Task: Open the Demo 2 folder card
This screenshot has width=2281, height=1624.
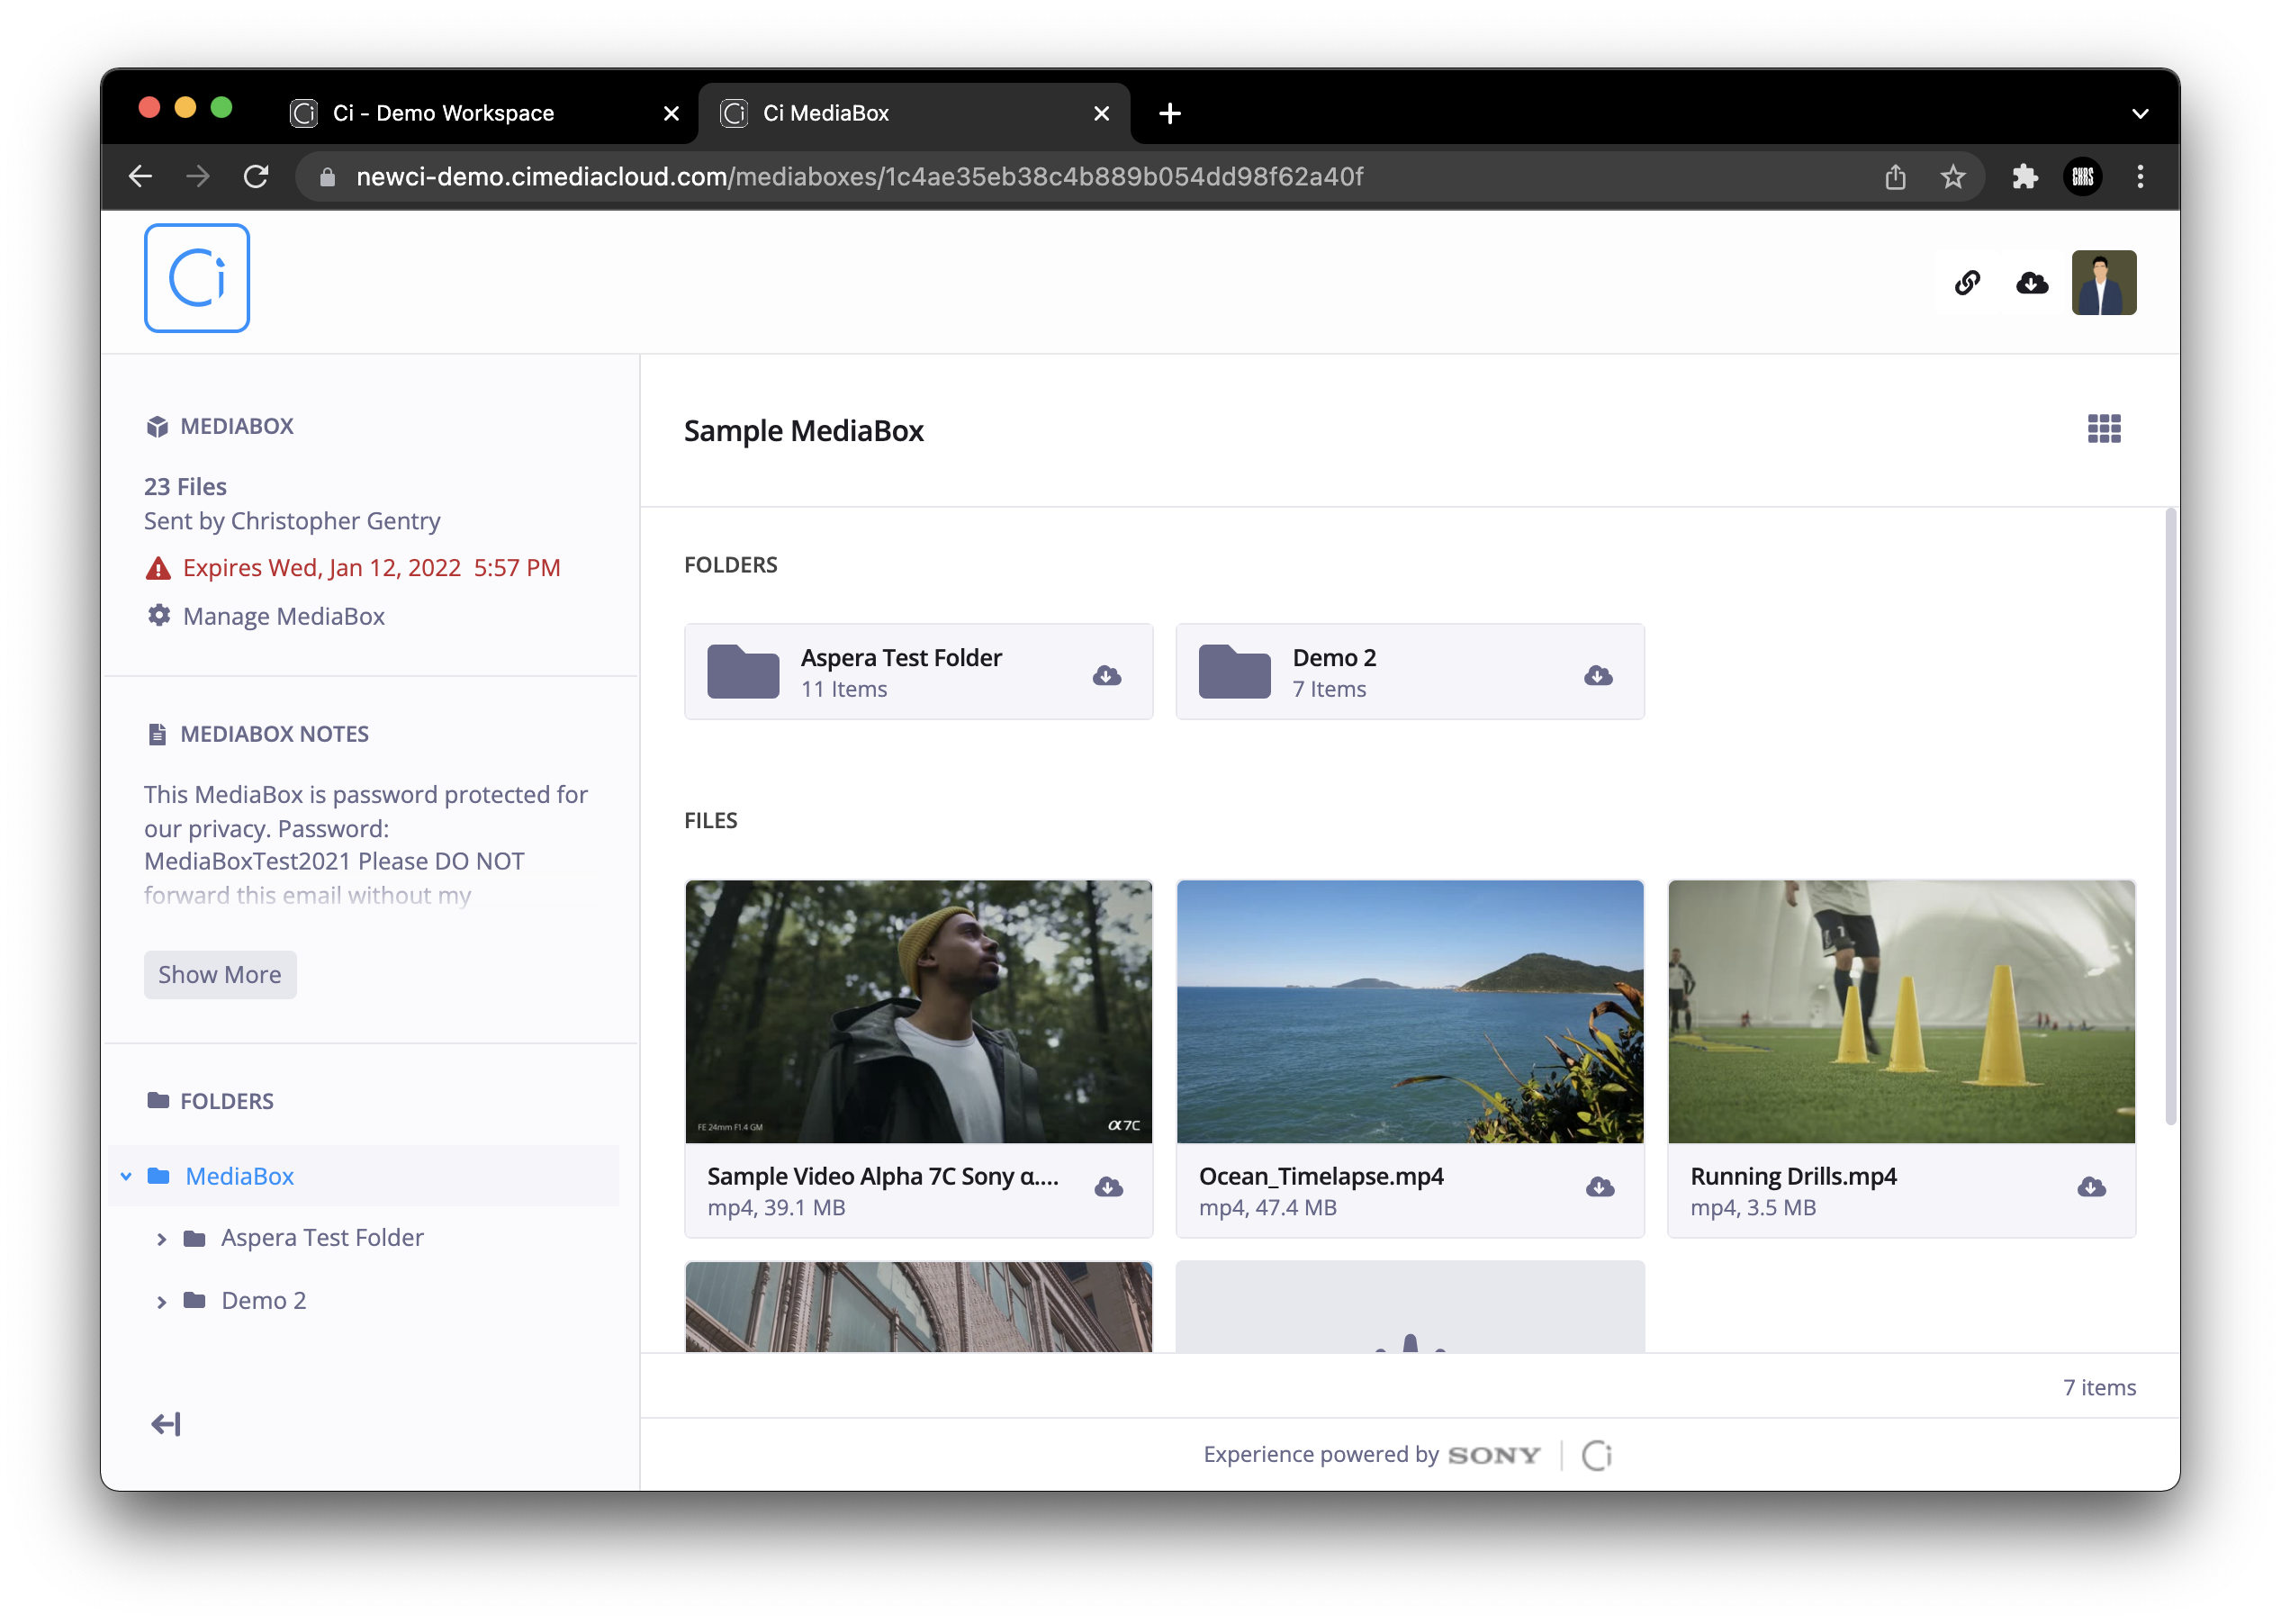Action: (1410, 671)
